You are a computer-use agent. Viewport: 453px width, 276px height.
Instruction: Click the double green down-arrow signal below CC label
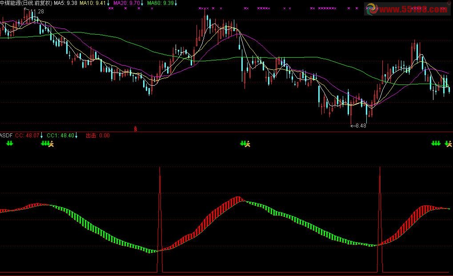click(x=10, y=143)
